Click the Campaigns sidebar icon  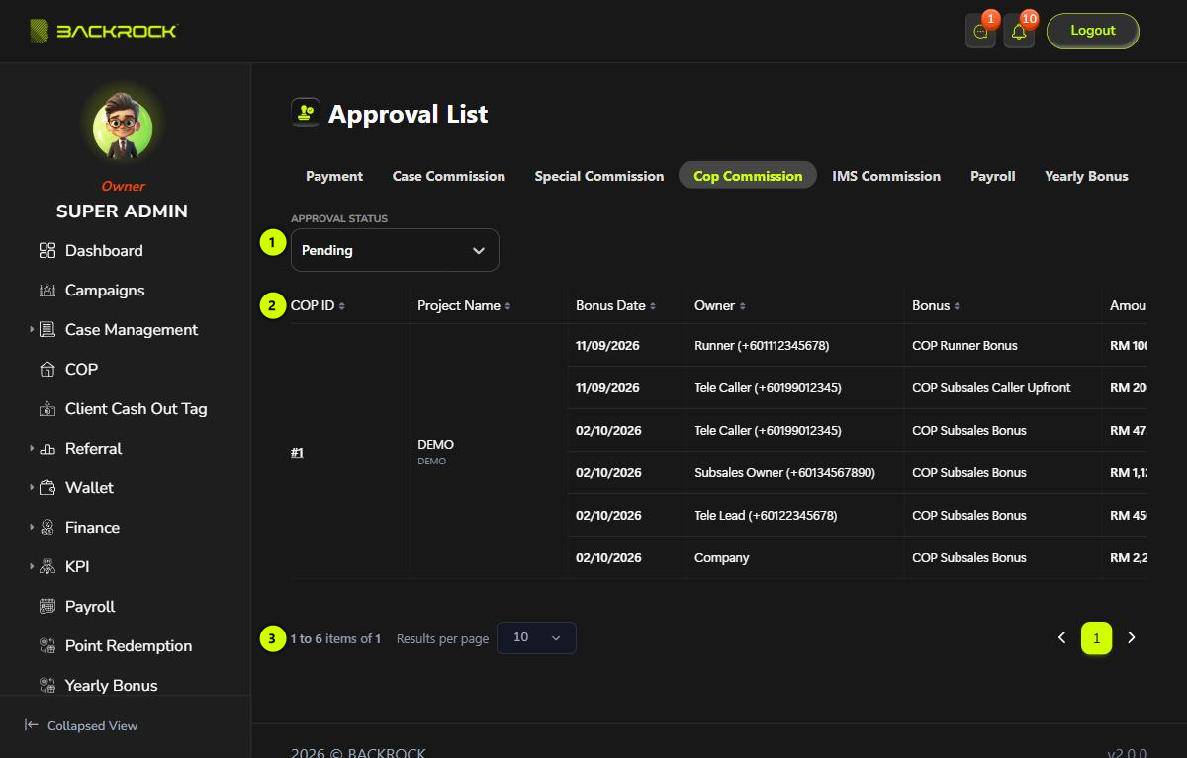47,291
